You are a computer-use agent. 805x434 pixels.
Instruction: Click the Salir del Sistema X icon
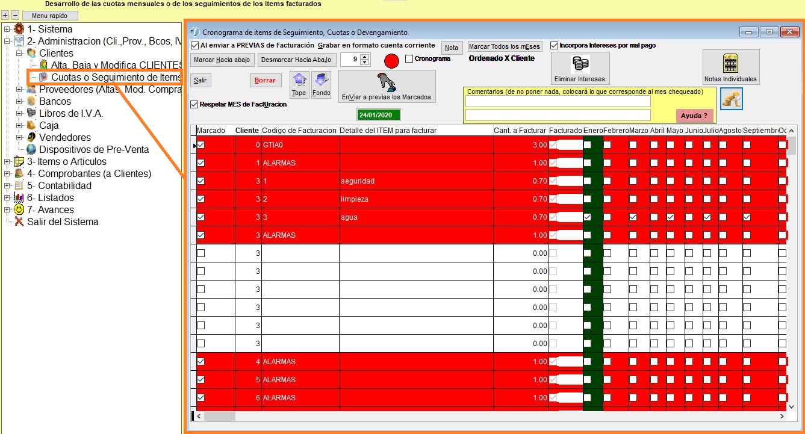coord(19,222)
